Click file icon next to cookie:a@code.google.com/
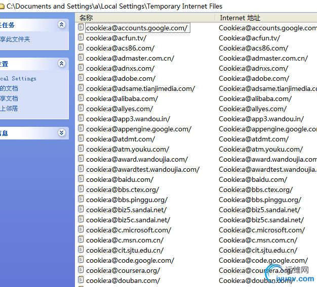The image size is (317, 287). coord(81,259)
